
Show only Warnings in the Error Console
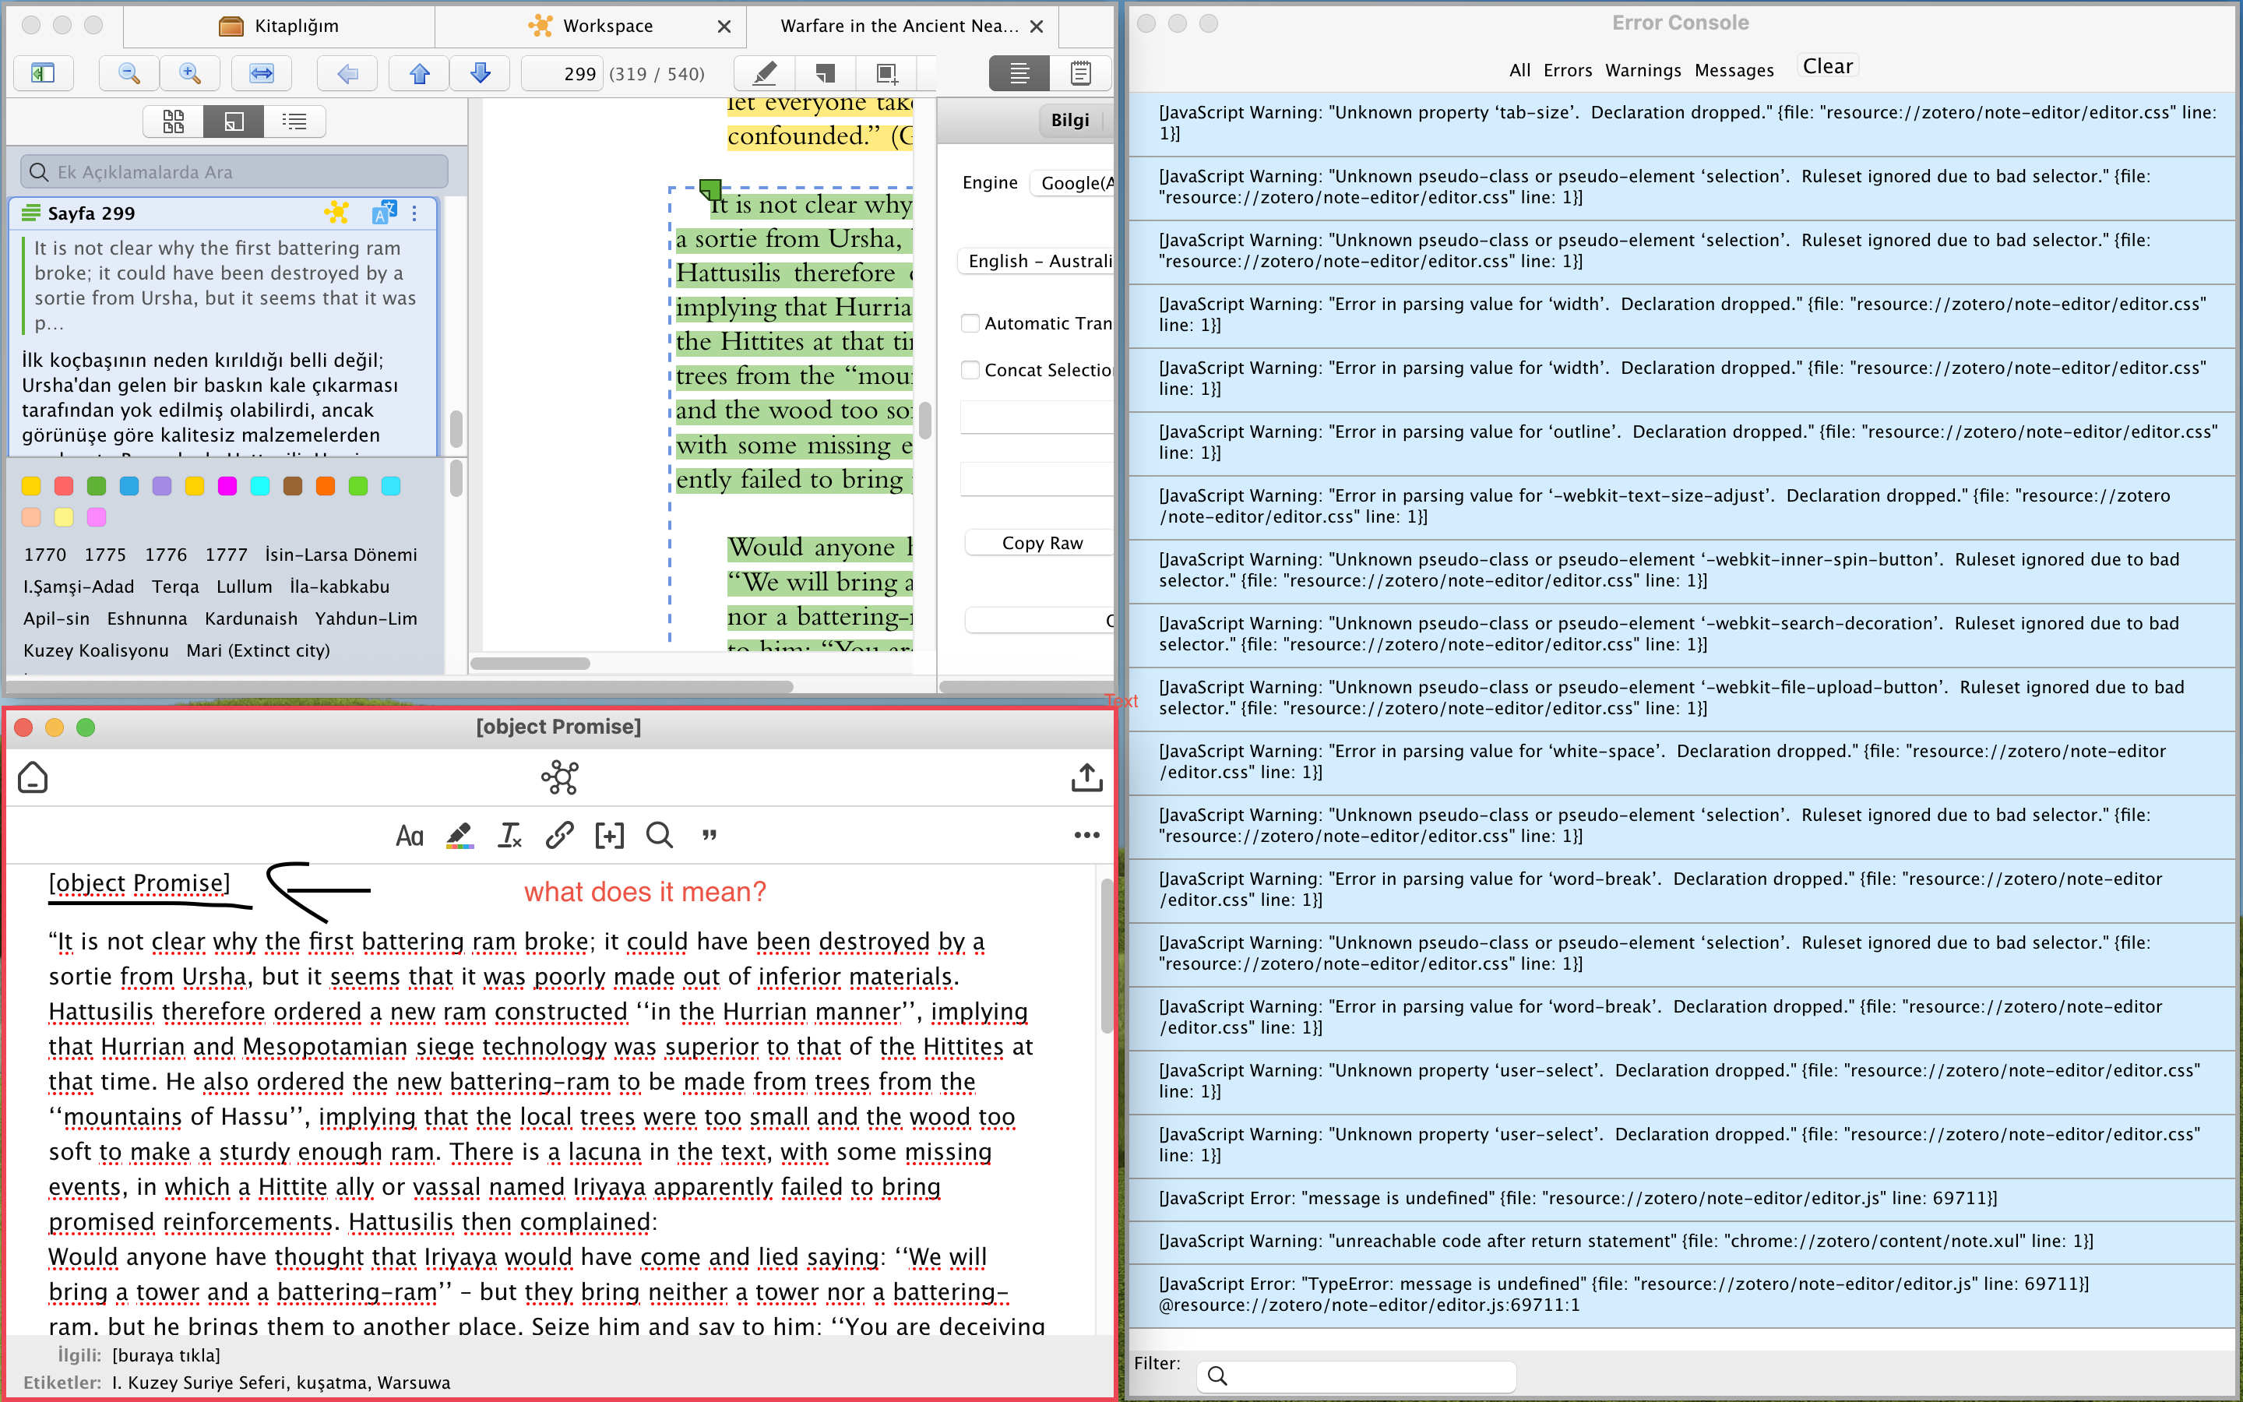click(x=1643, y=69)
